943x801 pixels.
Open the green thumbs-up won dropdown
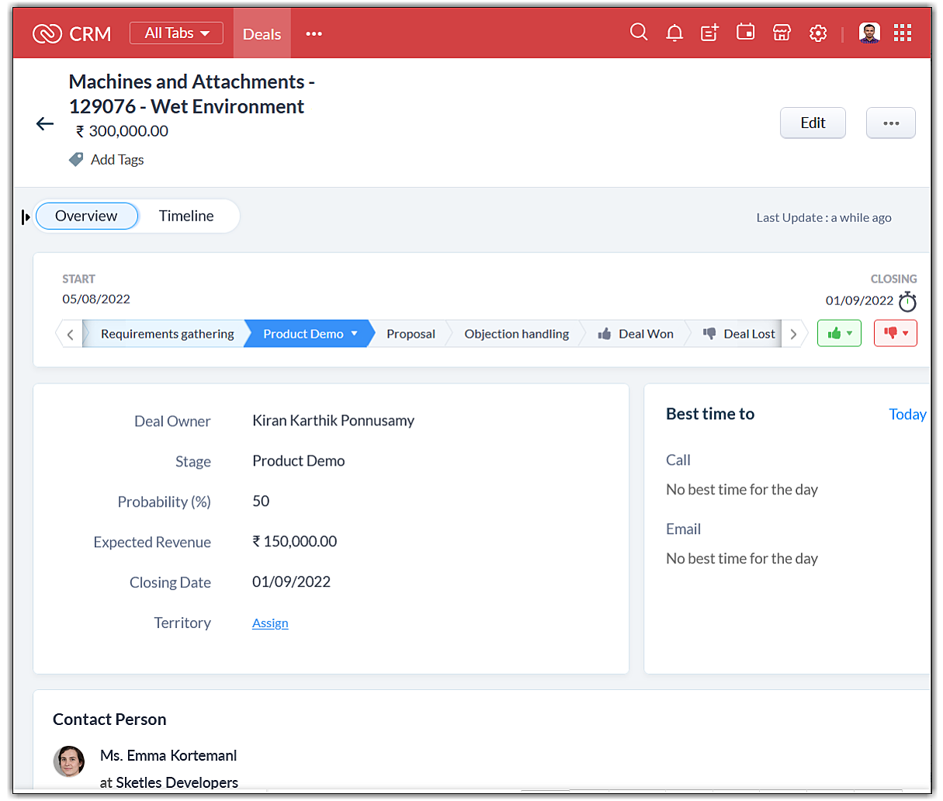(x=839, y=334)
